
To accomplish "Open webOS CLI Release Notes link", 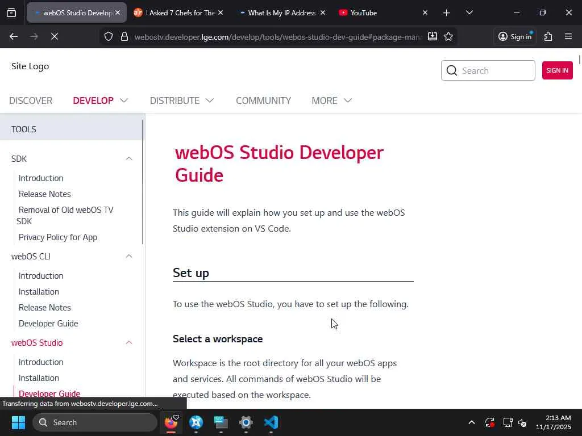I will [x=44, y=308].
